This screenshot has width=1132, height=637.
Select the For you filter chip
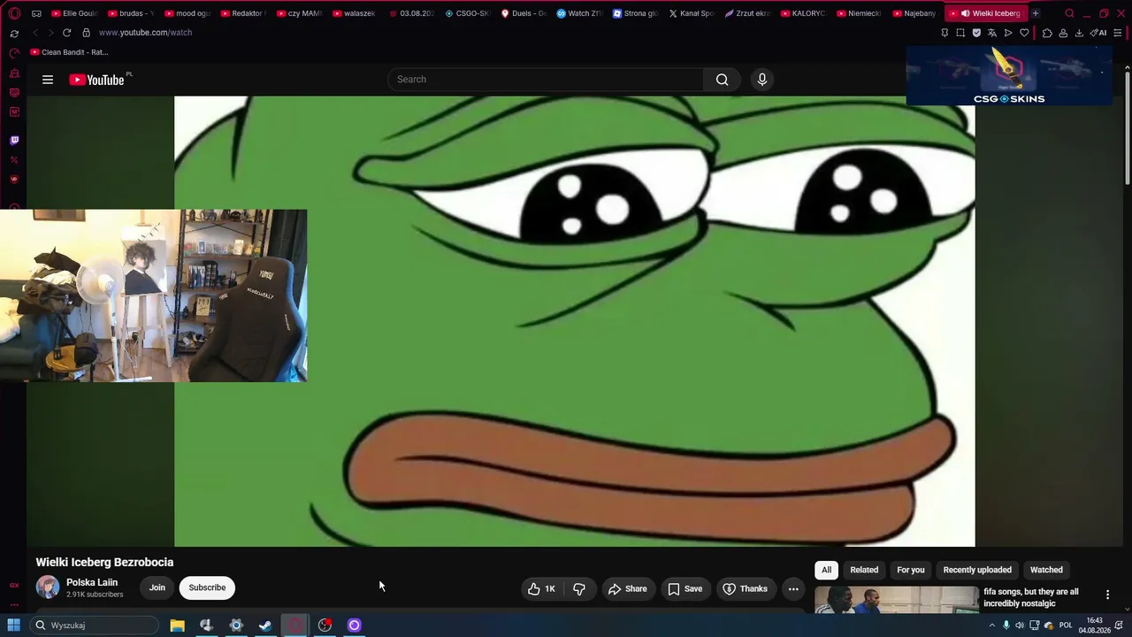(x=911, y=570)
